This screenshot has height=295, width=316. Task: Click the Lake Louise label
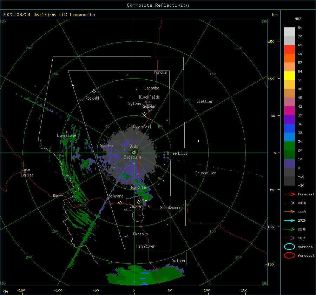[x=27, y=172]
